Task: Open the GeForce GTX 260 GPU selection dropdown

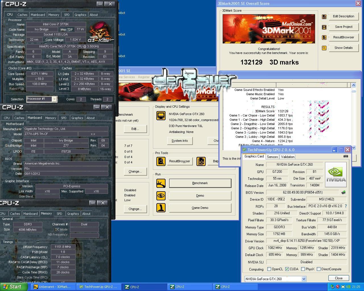Action: click(x=275, y=279)
